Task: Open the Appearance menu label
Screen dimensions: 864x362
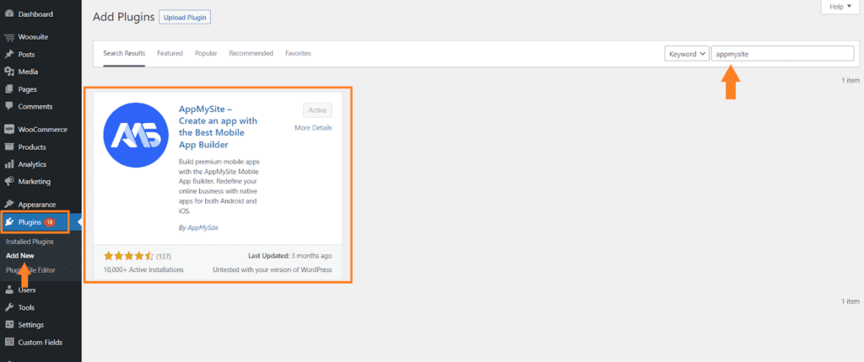Action: [x=37, y=205]
